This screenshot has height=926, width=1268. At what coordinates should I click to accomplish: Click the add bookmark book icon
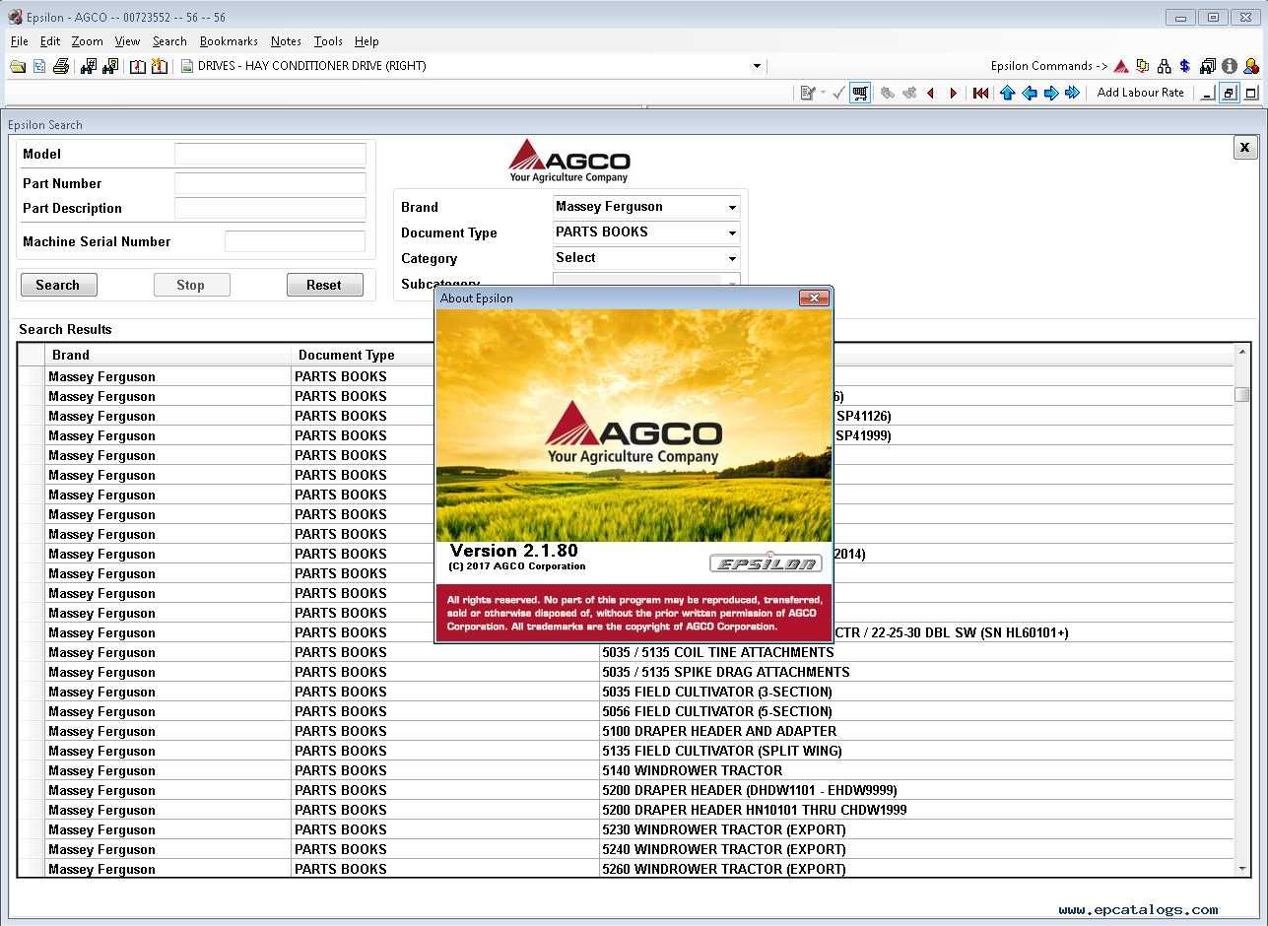coord(159,66)
